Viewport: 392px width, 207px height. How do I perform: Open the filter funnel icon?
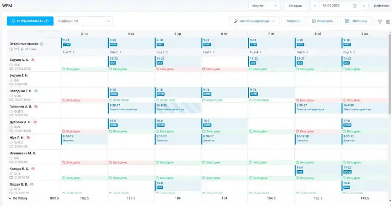pos(380,22)
